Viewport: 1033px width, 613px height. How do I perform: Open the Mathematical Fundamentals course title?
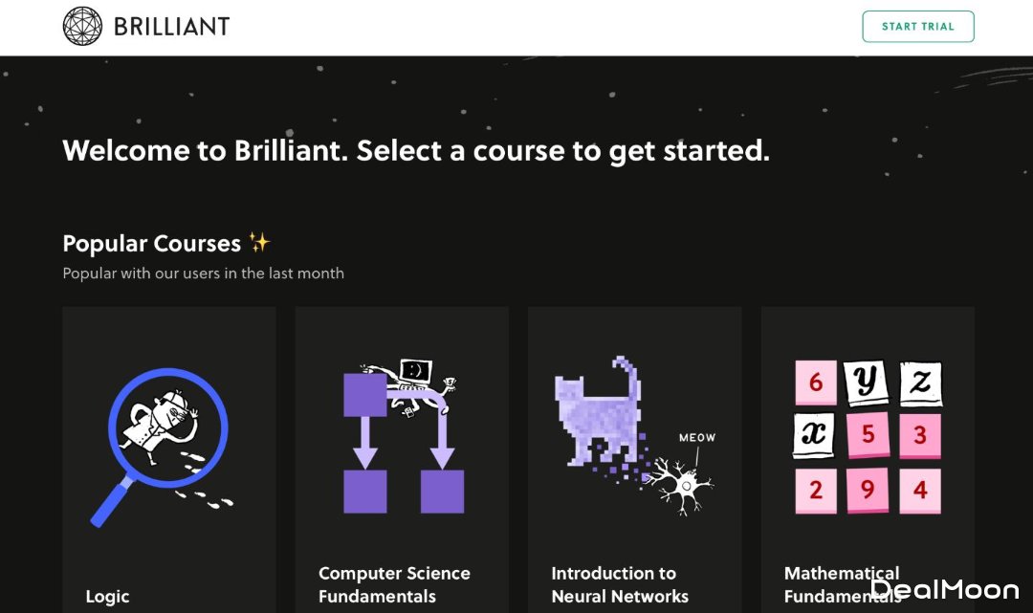click(842, 584)
